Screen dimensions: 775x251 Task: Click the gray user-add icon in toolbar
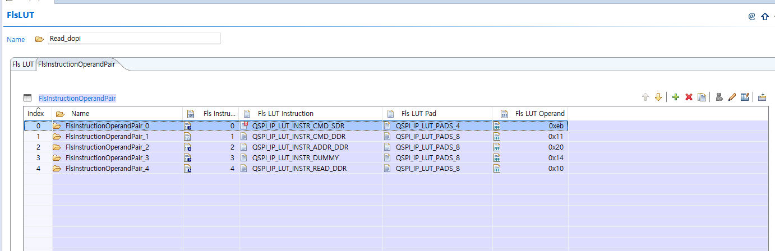(719, 97)
